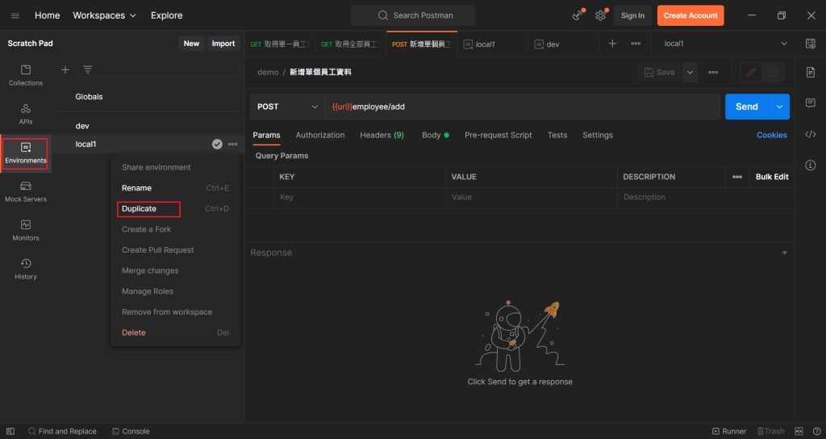Click plus icon to create environment
Image resolution: width=826 pixels, height=439 pixels.
(65, 69)
